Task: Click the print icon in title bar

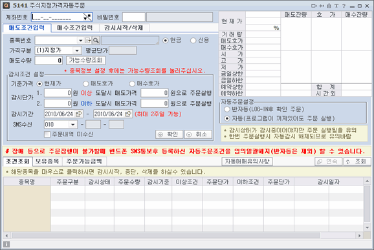Action: pos(329,6)
